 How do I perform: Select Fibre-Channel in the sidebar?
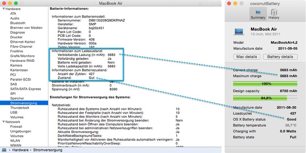[21, 47]
